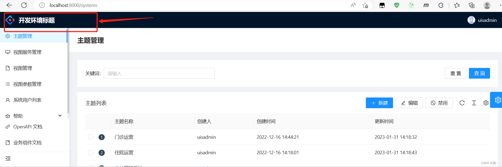Click creation time 2022-12-16 14:18:01
Image resolution: width=502 pixels, height=167 pixels.
tap(278, 153)
